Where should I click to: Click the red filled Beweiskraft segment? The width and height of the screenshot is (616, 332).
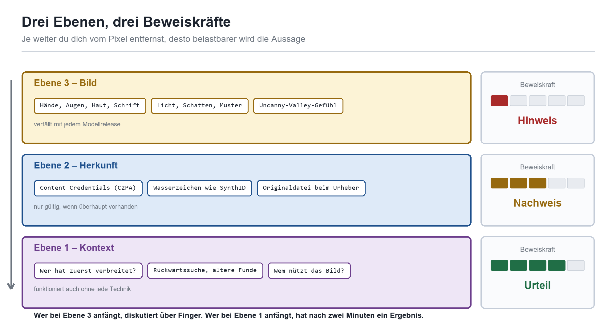499,101
